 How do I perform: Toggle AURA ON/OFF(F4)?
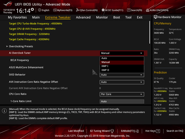[157, 10]
